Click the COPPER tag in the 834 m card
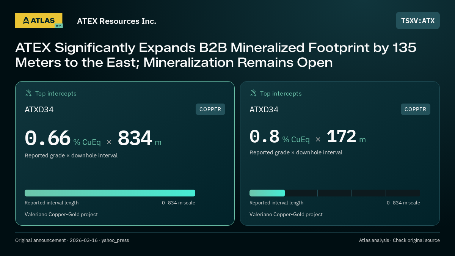Screen dimensions: 455x256 point(210,109)
